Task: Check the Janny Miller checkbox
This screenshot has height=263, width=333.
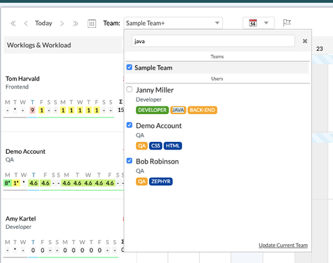Action: [130, 89]
